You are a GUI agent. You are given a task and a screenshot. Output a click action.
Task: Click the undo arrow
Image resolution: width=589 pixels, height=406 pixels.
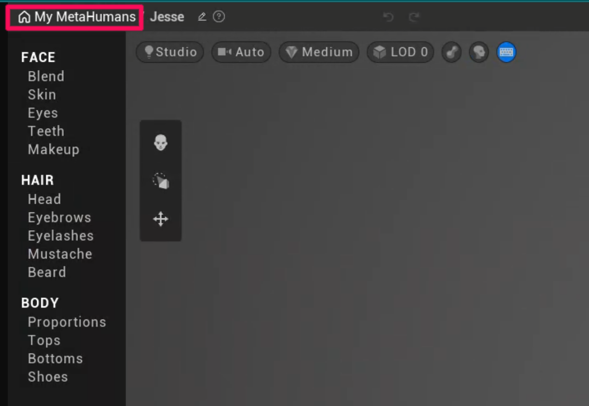click(x=388, y=17)
